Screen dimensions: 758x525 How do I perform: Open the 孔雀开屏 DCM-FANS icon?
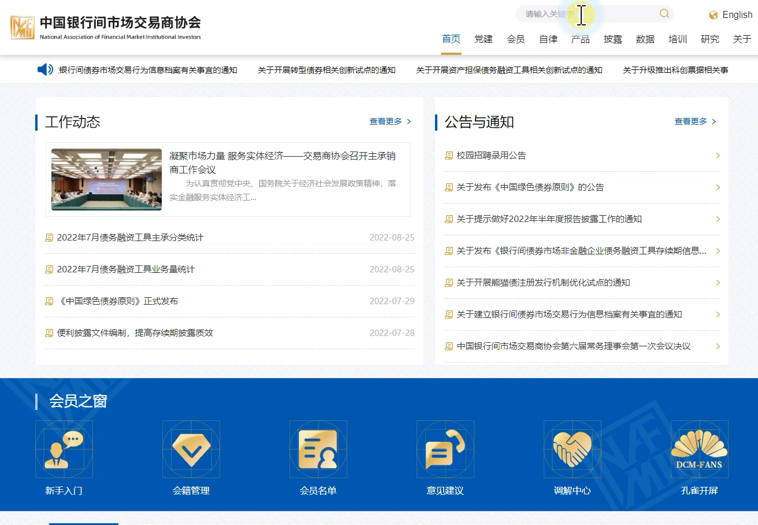[x=700, y=449]
